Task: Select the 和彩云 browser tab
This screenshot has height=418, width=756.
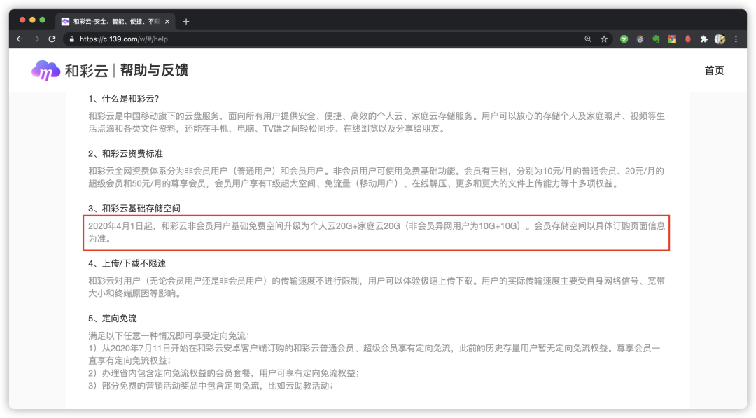Action: (115, 21)
